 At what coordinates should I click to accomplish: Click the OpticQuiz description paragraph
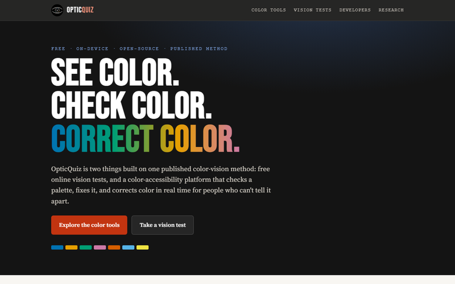click(161, 185)
